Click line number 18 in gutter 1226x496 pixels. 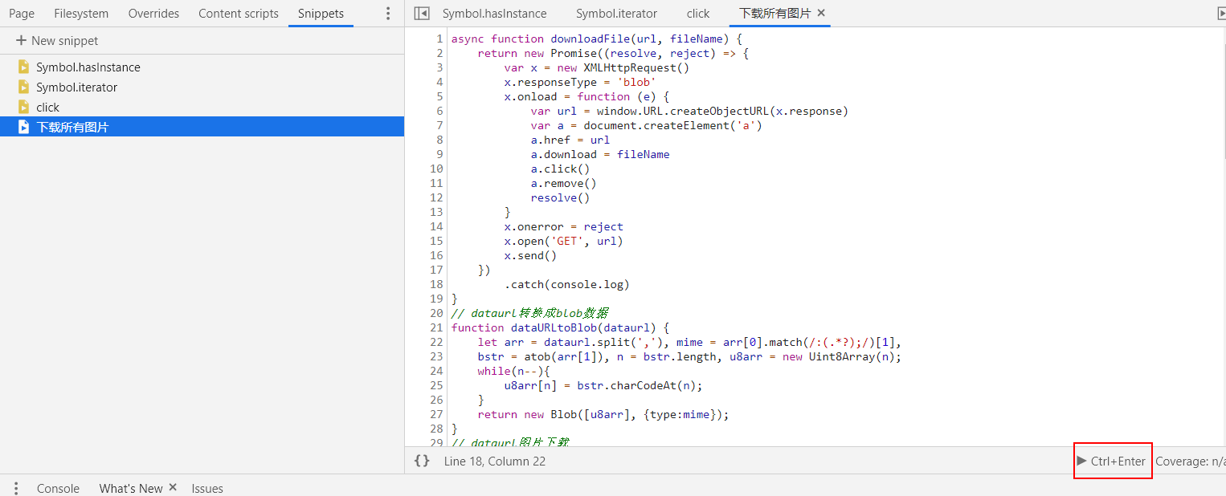(436, 284)
